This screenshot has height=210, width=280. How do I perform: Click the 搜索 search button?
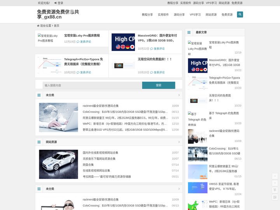[x=159, y=85]
